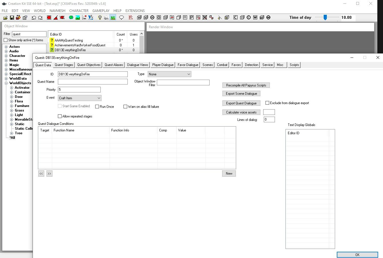Enable Run Once checkbox
The width and height of the screenshot is (383, 258).
[x=97, y=107]
